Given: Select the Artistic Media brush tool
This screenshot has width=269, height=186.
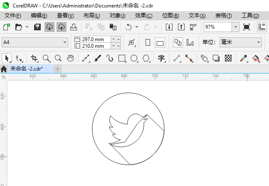Looking at the screenshot, I should pyautogui.click(x=98, y=58).
